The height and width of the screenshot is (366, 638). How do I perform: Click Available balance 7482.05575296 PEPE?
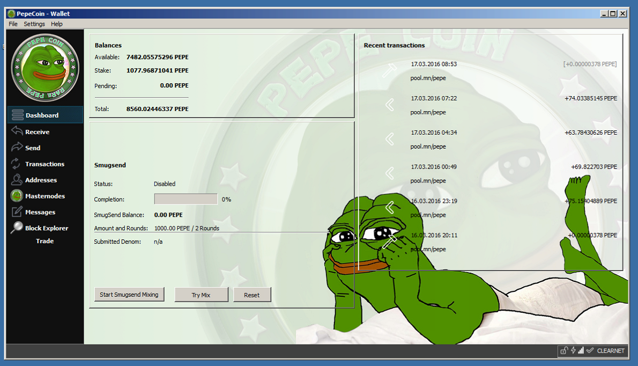(158, 57)
